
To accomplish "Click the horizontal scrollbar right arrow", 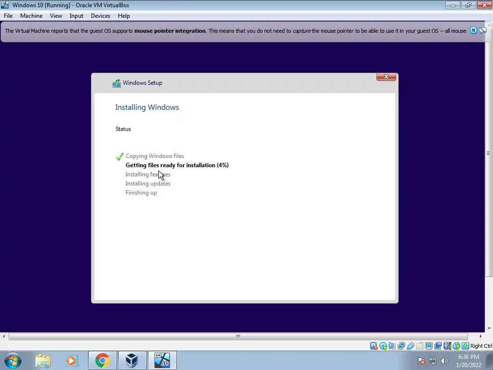I will [x=480, y=336].
